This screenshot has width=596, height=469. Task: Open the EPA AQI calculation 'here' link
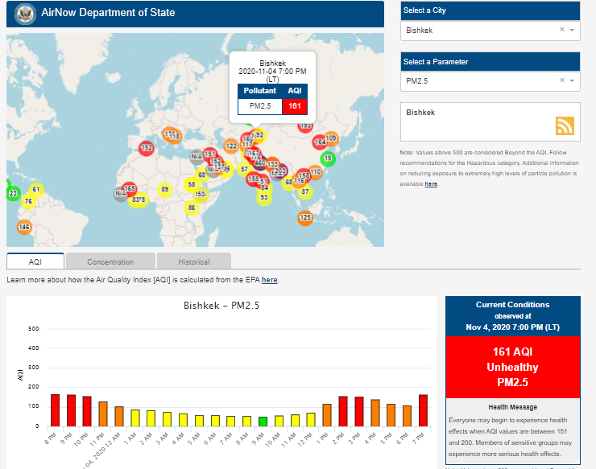pyautogui.click(x=269, y=280)
